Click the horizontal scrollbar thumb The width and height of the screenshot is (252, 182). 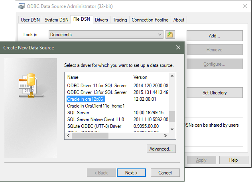[x=90, y=136]
